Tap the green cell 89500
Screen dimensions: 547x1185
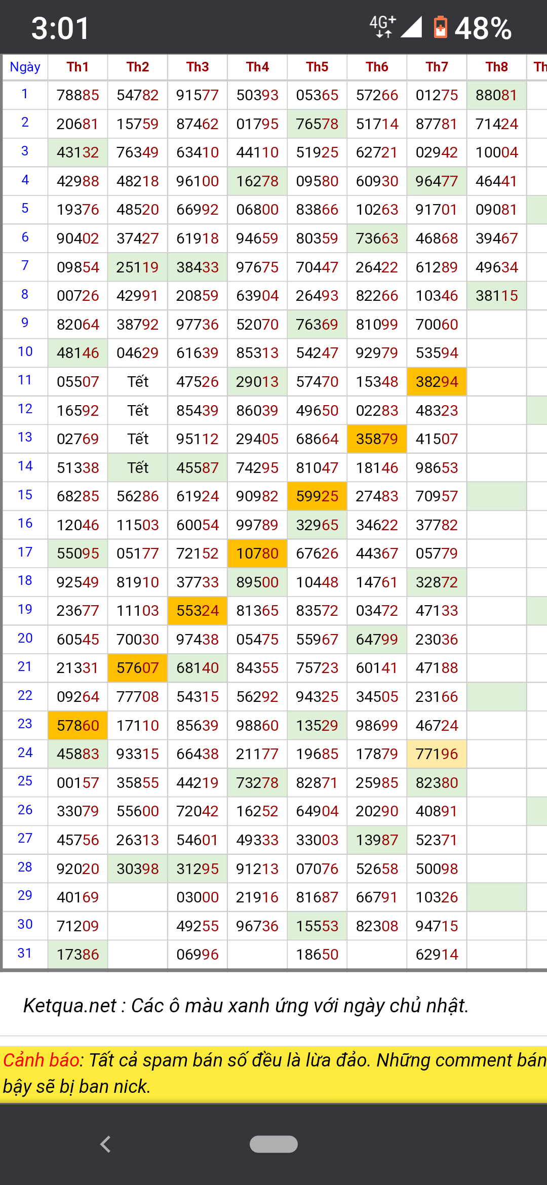[x=257, y=582]
